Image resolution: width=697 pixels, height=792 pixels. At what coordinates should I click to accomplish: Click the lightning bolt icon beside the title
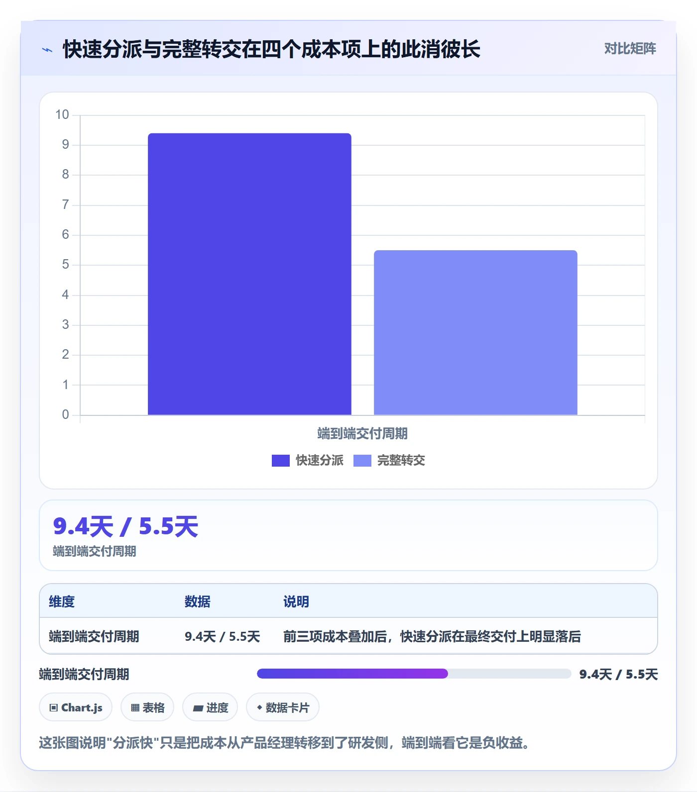click(x=47, y=50)
